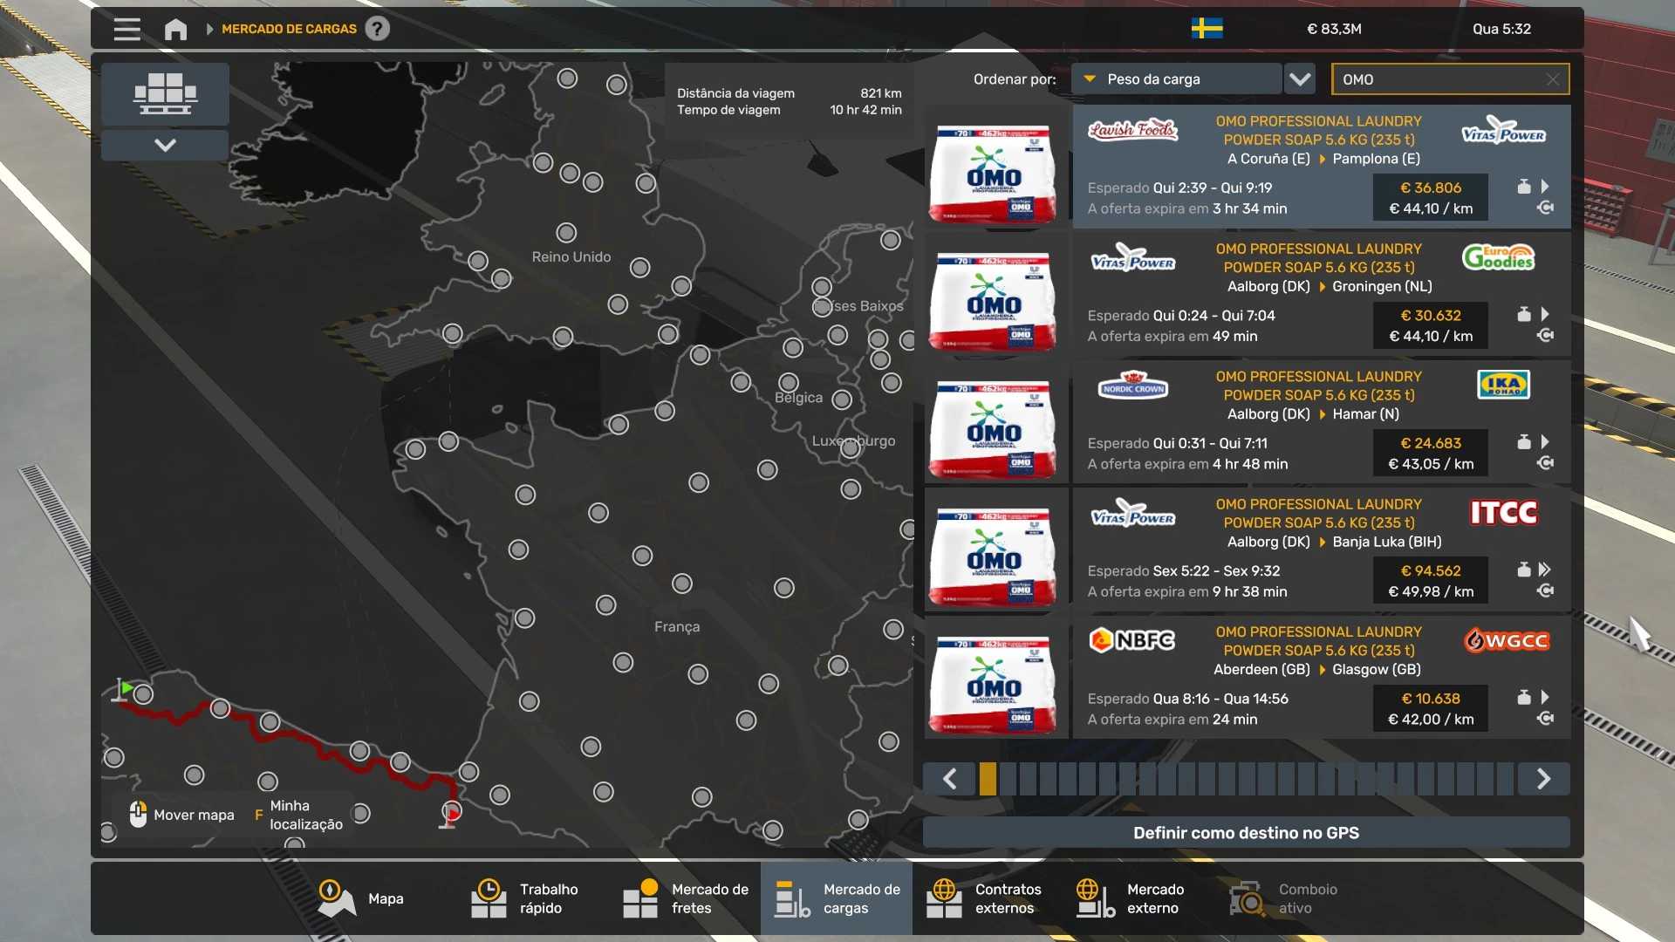Click the WGCC company logo

click(1507, 640)
